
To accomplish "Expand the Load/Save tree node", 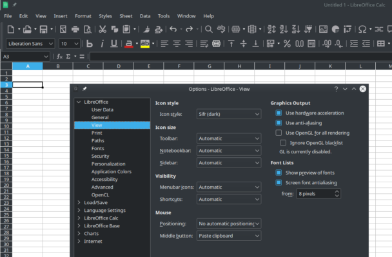I will coord(79,202).
